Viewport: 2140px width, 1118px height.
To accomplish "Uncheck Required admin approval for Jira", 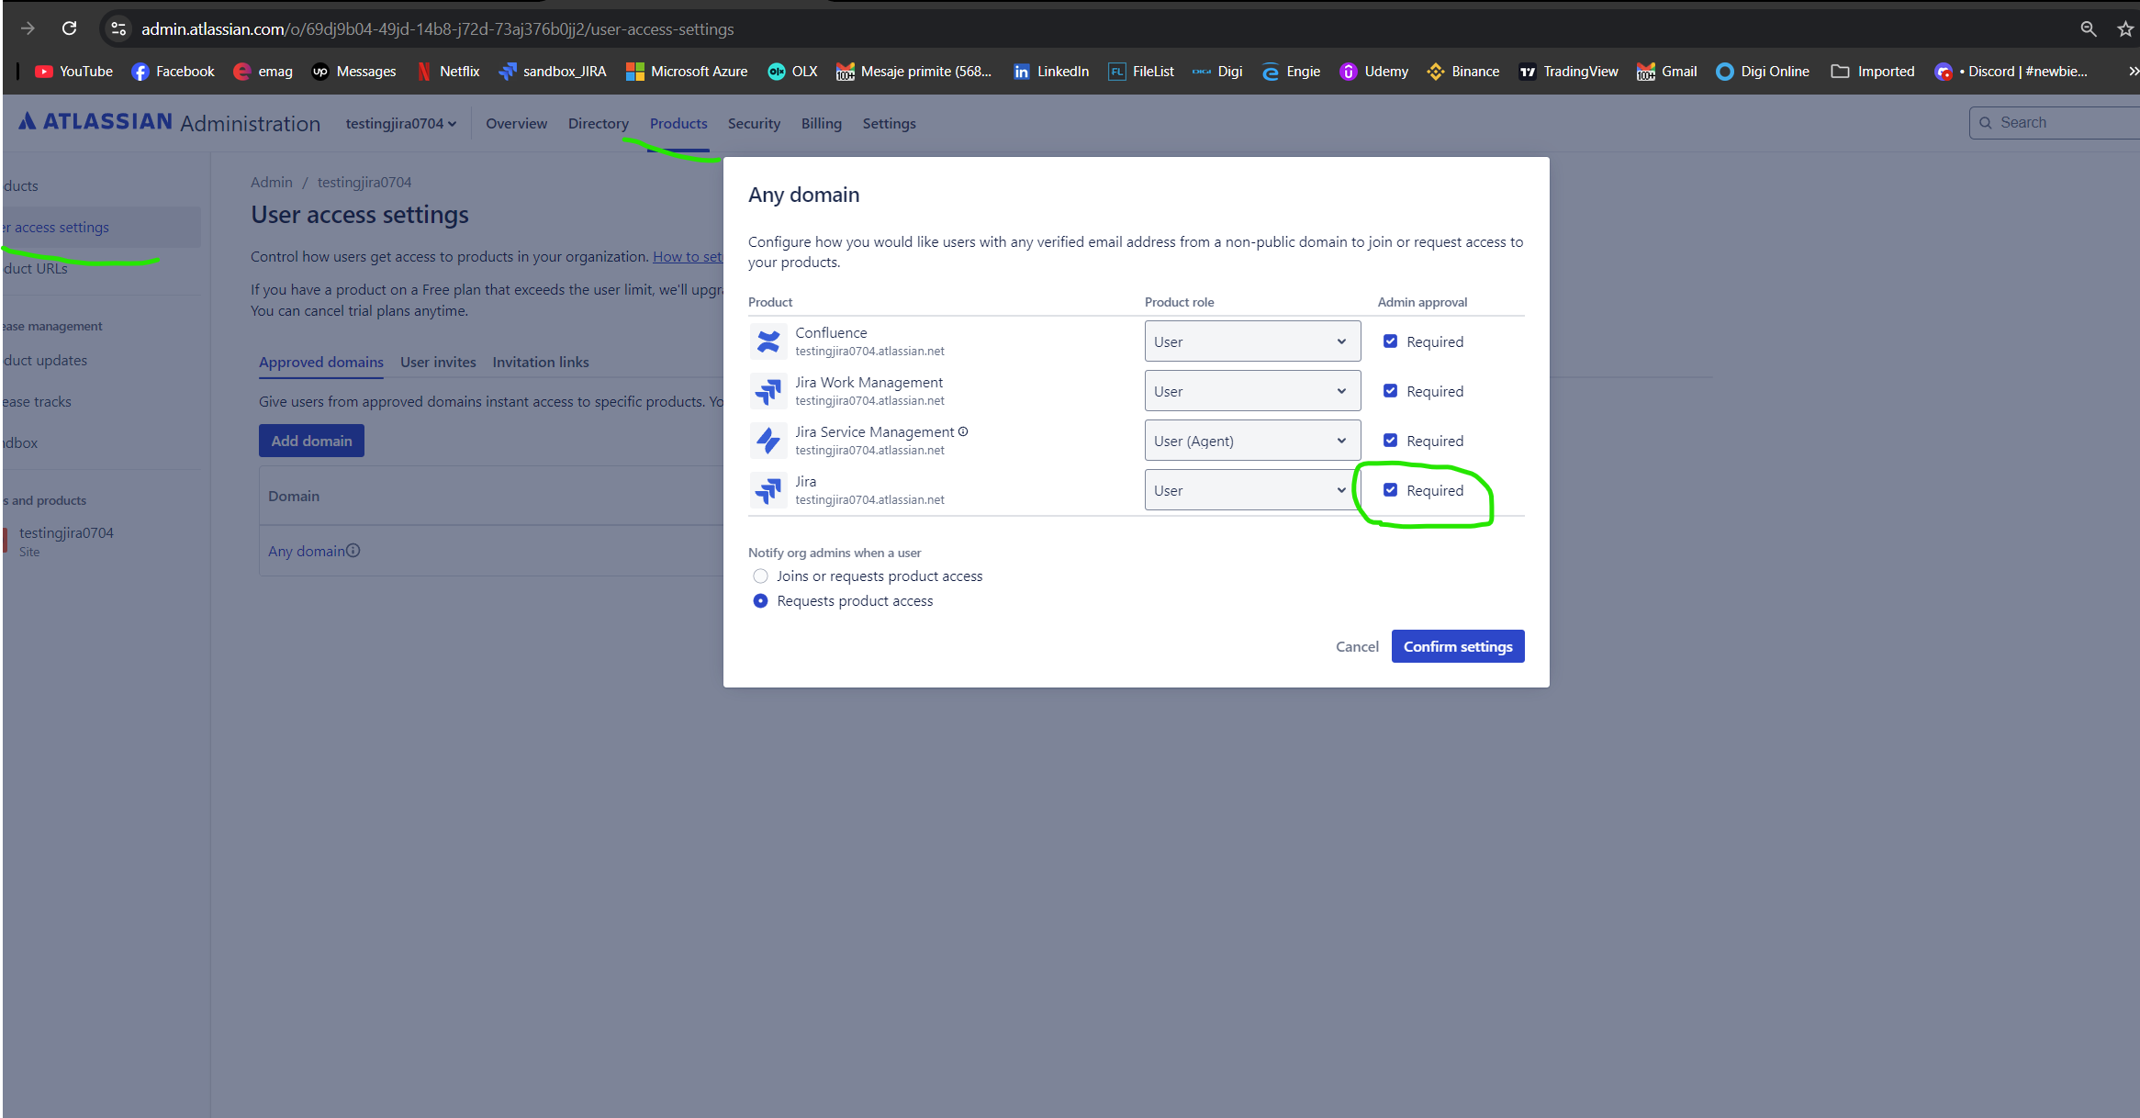I will (1391, 489).
